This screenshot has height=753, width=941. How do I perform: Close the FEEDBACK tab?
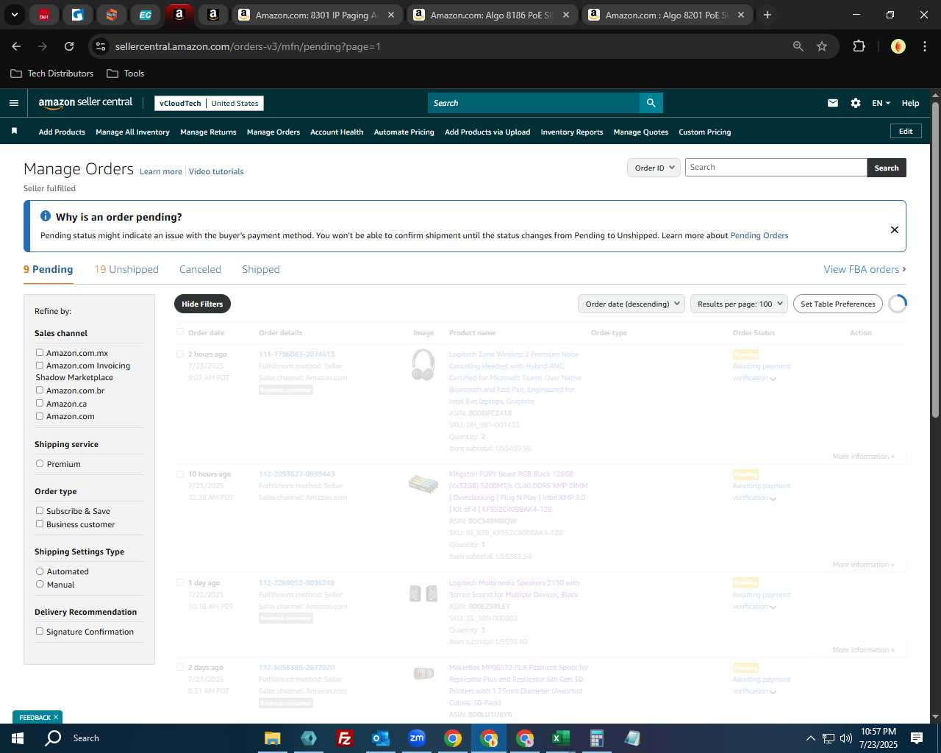(x=55, y=717)
